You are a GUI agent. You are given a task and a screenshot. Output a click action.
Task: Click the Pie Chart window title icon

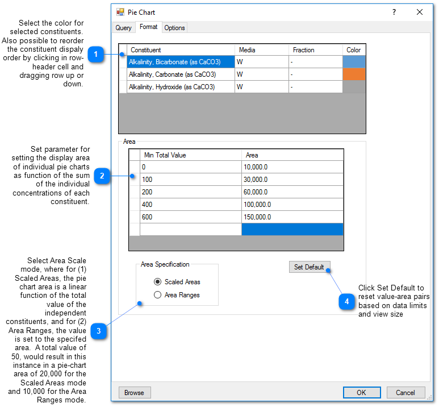point(120,12)
